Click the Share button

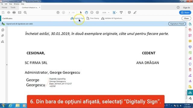click(185, 13)
